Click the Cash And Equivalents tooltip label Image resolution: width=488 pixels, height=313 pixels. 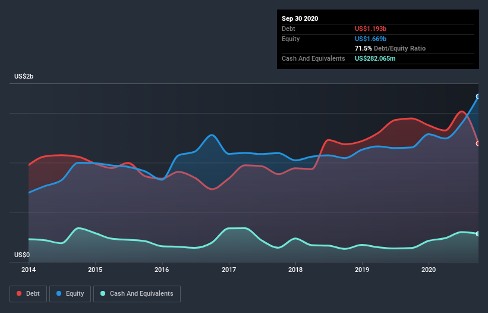pos(313,58)
